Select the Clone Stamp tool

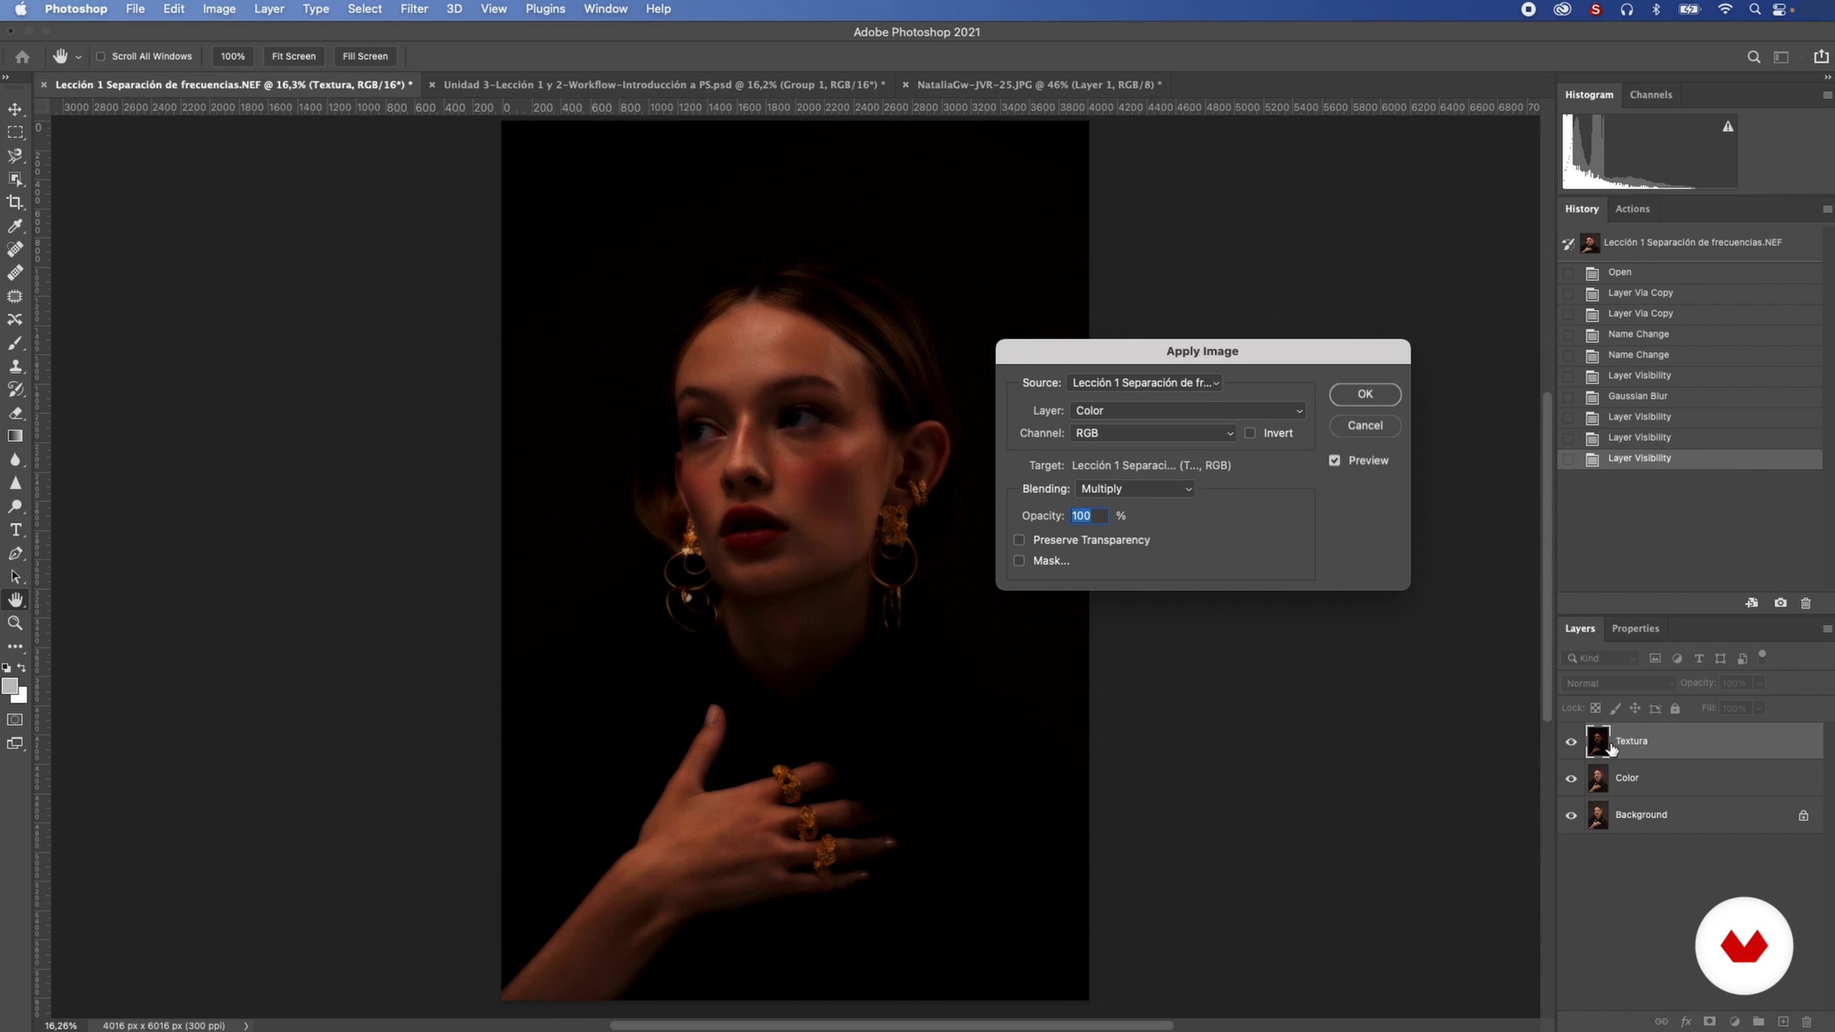[x=15, y=366]
